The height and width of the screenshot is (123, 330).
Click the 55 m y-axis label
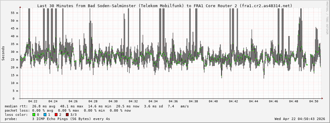click(14, 13)
